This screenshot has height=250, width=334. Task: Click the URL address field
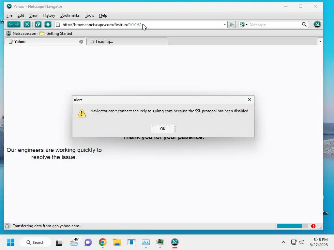142,25
